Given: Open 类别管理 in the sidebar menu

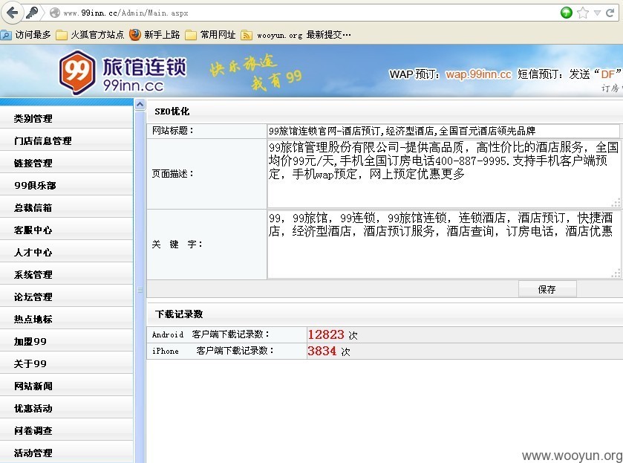Looking at the screenshot, I should pyautogui.click(x=66, y=118).
